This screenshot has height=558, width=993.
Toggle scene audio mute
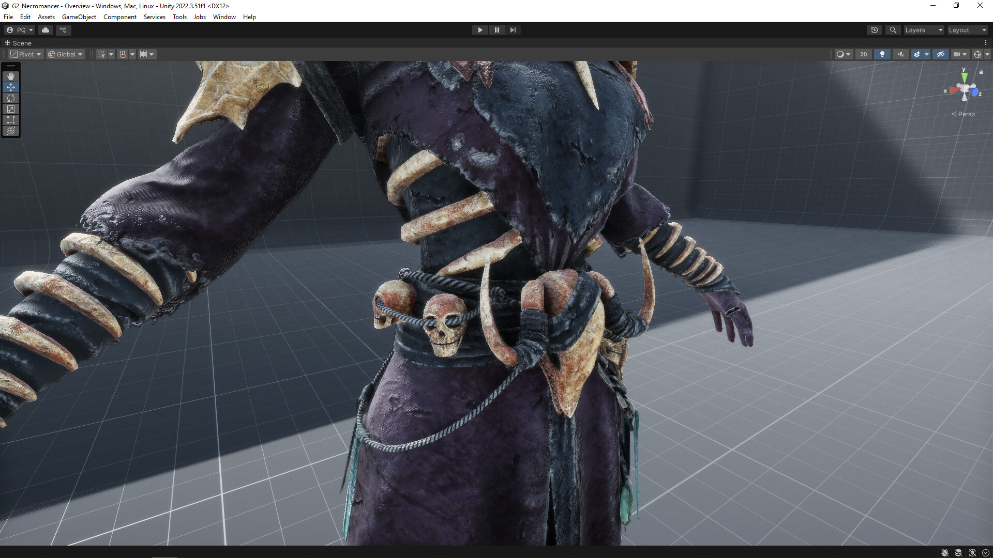901,54
